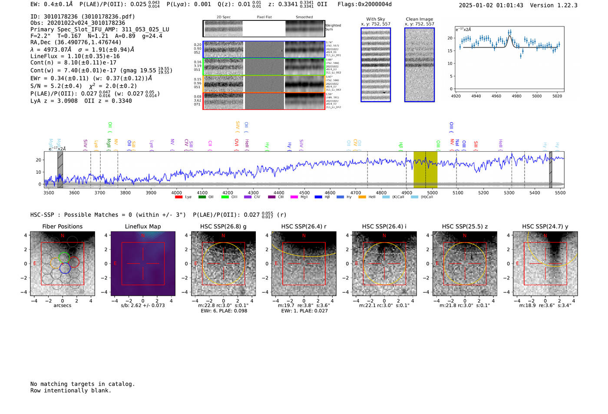Viewport: 608px width, 414px height.
Task: Click the yellow highlighted band in the spectrum
Action: click(x=425, y=169)
